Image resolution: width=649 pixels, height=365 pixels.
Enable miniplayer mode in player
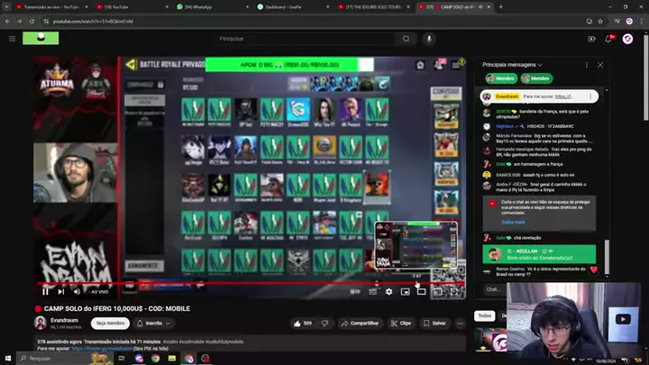[x=405, y=291]
